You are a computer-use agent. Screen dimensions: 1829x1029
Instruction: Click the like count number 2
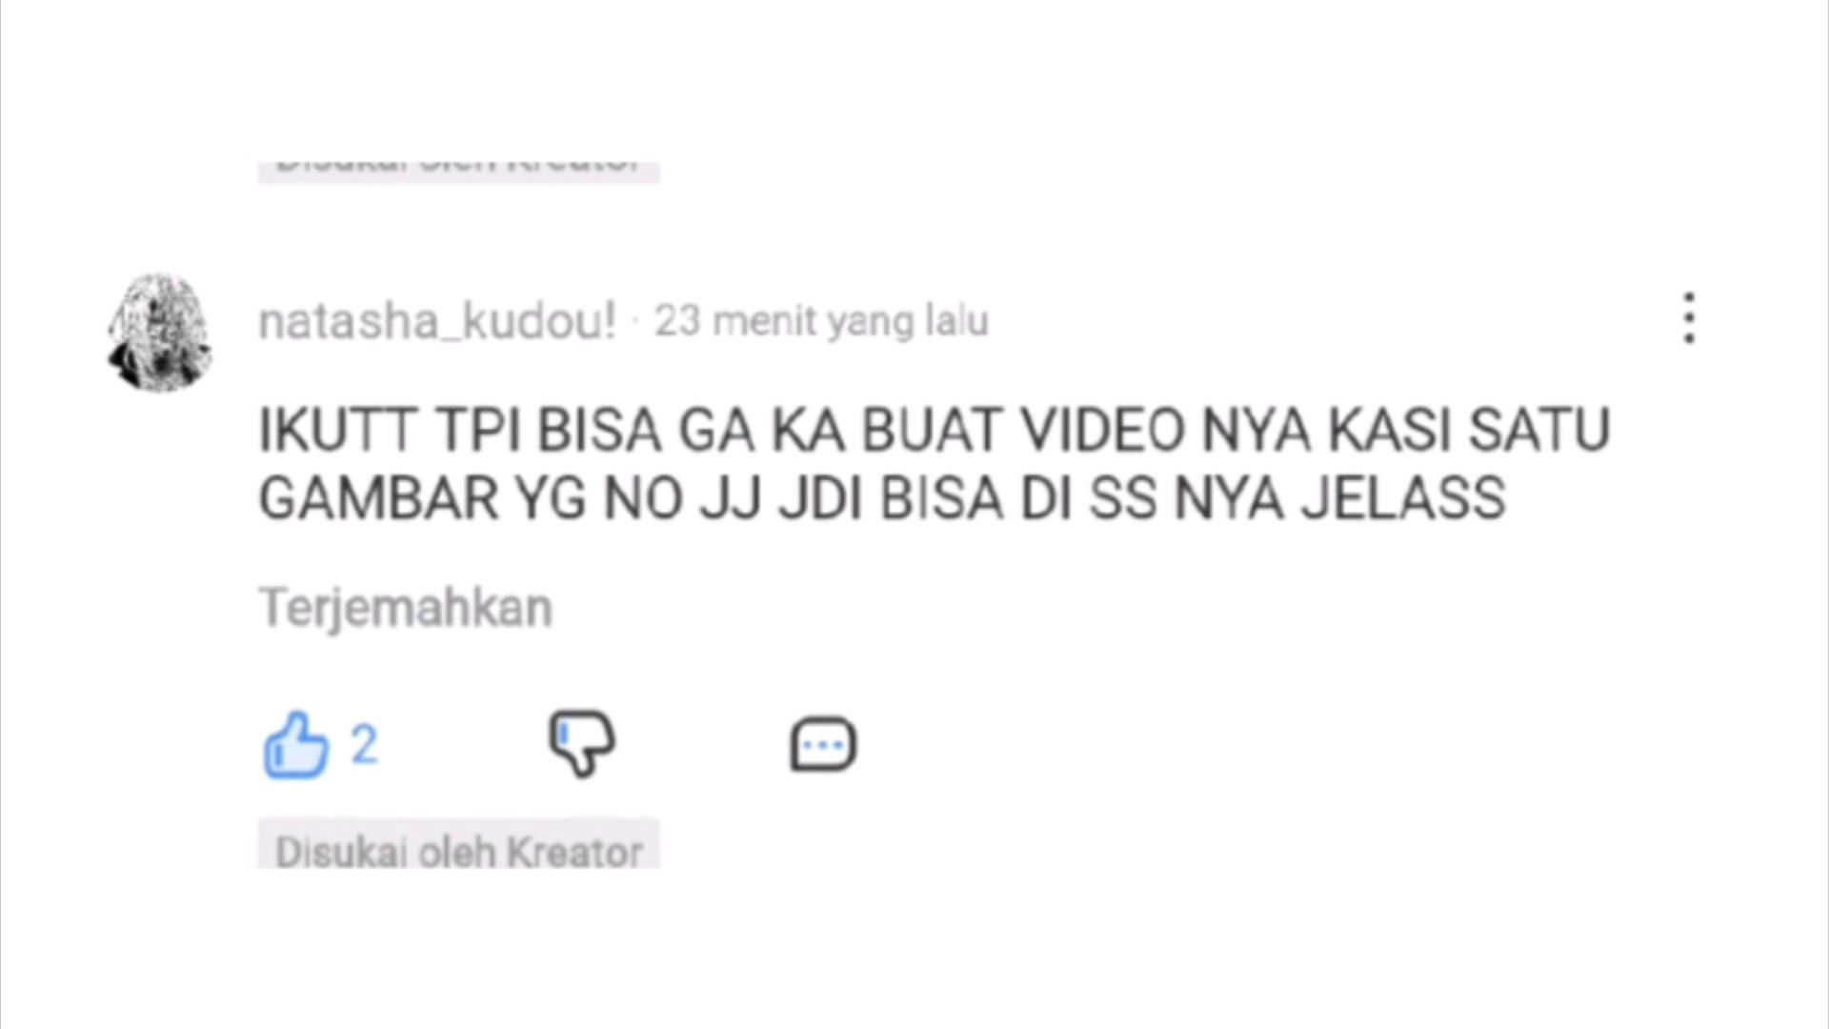[x=364, y=744]
